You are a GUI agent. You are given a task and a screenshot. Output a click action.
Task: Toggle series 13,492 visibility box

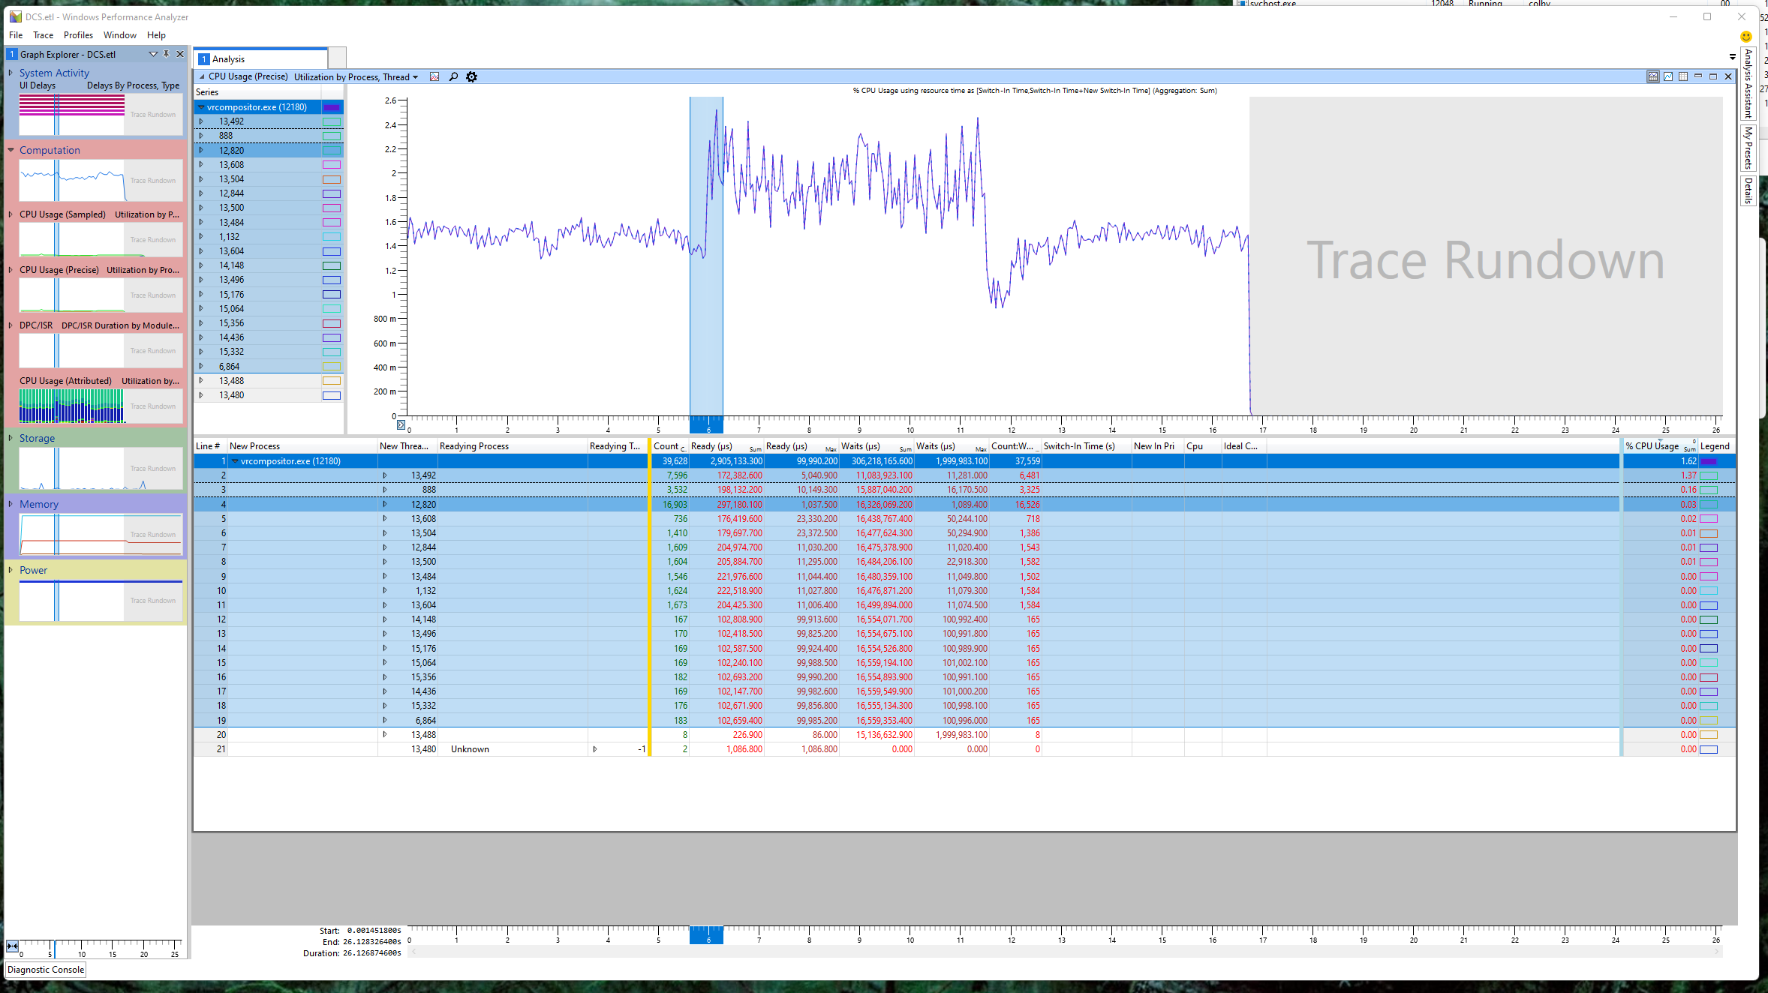[x=331, y=121]
